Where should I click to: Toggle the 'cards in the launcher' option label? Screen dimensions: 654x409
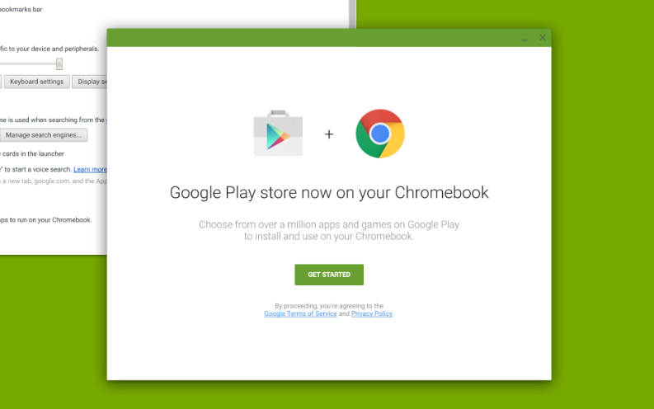(x=32, y=154)
